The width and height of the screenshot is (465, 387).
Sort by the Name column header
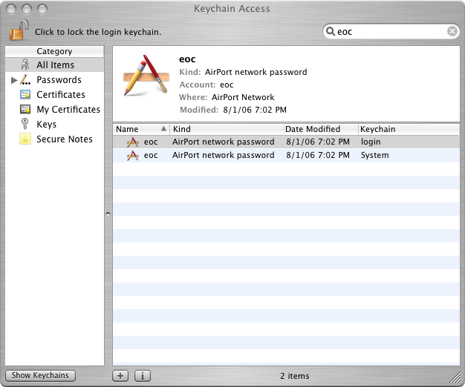pyautogui.click(x=141, y=129)
